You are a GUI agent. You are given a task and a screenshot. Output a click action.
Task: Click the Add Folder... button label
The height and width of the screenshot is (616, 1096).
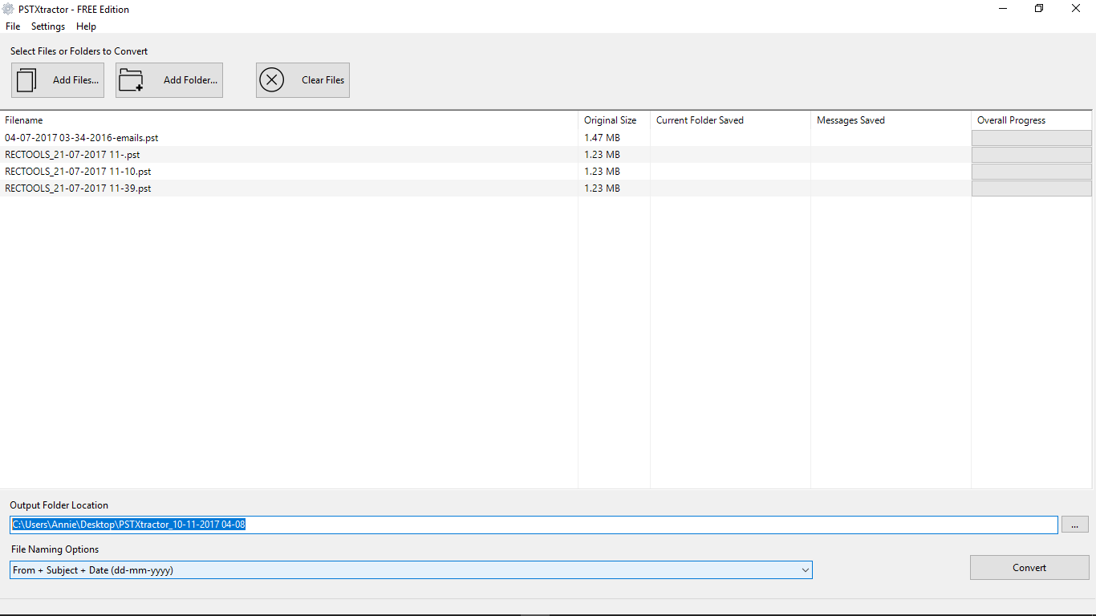[x=191, y=80]
